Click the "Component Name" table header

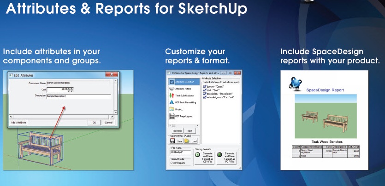click(312, 147)
